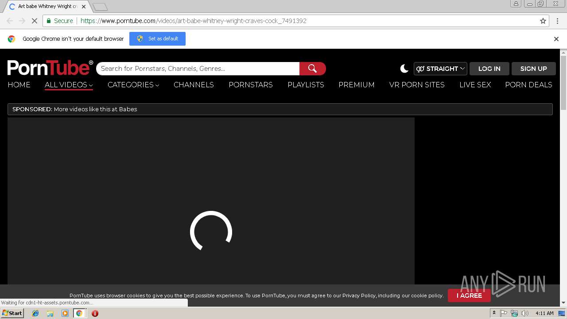The height and width of the screenshot is (319, 567).
Task: Click the red magnifier search button
Action: (313, 69)
